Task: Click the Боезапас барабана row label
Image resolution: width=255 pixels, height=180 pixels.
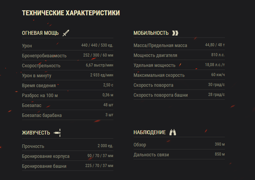Action: [x=42, y=115]
